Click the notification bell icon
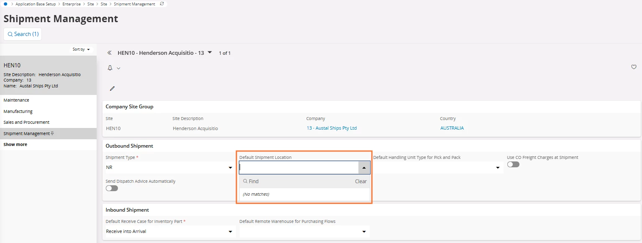The width and height of the screenshot is (642, 243). [110, 68]
